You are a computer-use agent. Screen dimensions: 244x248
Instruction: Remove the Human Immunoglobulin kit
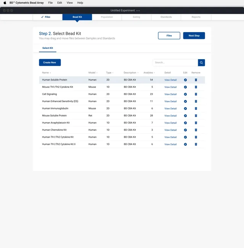point(196,108)
